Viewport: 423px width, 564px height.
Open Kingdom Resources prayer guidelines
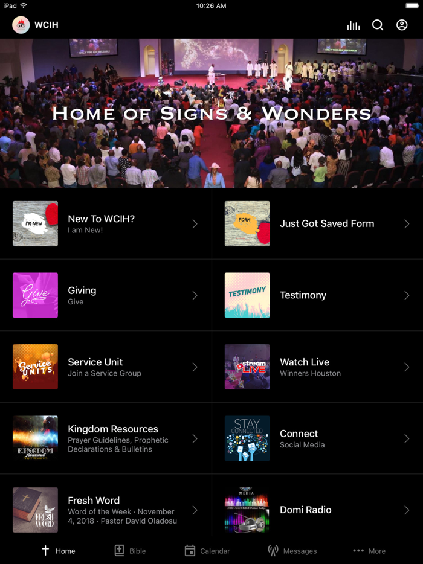point(106,438)
